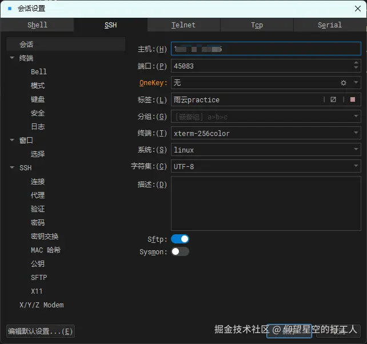Select SFTP in the tree
Viewport: 367px width, 344px height.
tap(39, 278)
